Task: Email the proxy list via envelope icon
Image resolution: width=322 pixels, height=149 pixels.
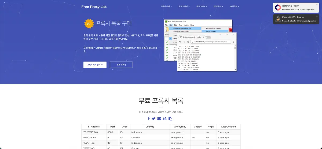Action: 159,118
